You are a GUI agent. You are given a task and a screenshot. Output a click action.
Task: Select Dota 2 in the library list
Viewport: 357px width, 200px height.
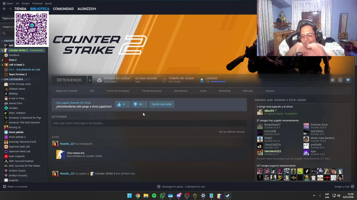coord(13,60)
